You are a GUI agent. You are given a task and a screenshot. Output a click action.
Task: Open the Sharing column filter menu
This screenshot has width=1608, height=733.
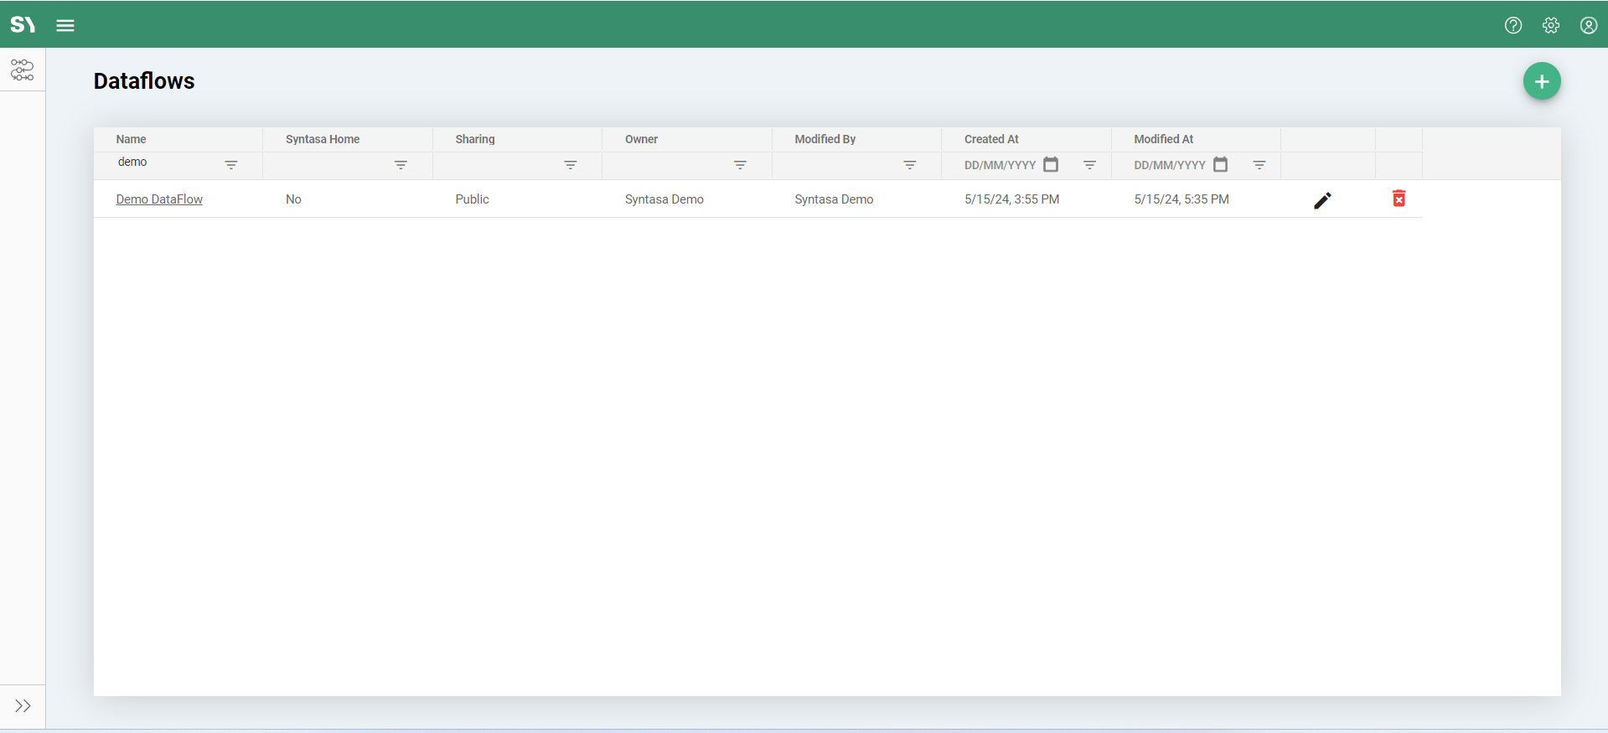[x=571, y=165]
